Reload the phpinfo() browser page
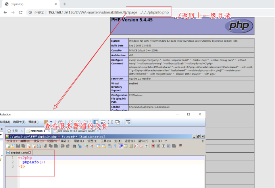The width and height of the screenshot is (275, 188). click(21, 12)
